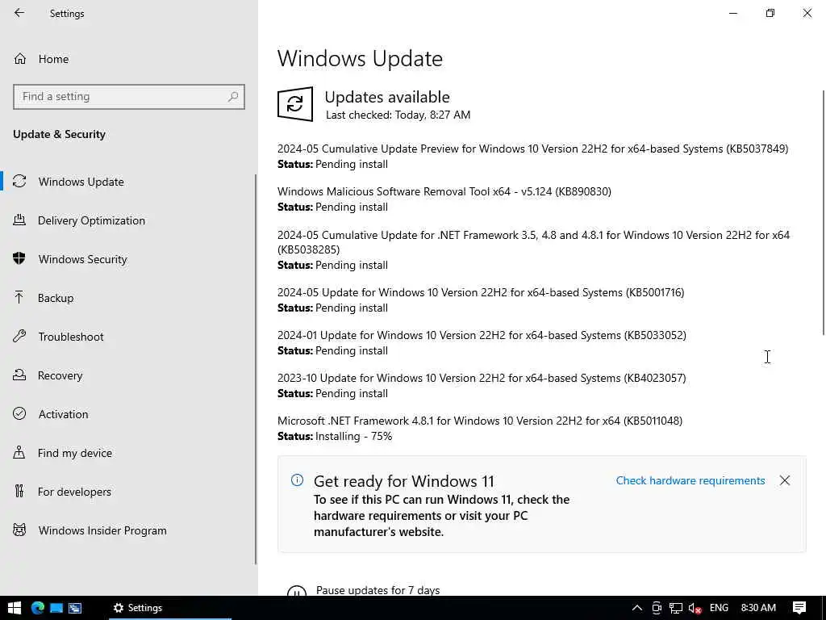Dismiss the Get ready for Windows 11 banner
The image size is (826, 620).
click(784, 480)
